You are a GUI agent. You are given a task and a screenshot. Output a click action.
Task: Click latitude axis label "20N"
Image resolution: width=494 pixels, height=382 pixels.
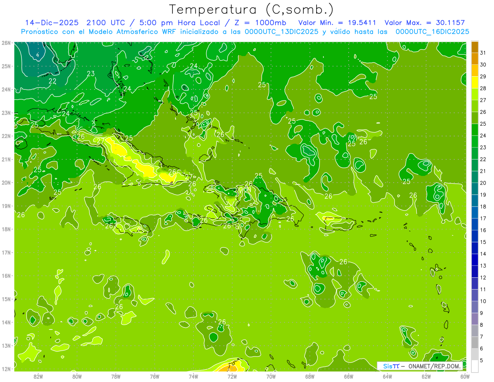[x=6, y=183]
